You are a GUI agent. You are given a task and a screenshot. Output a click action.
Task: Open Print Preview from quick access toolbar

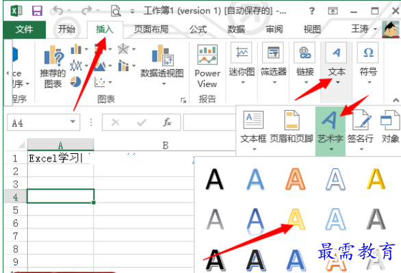[116, 11]
